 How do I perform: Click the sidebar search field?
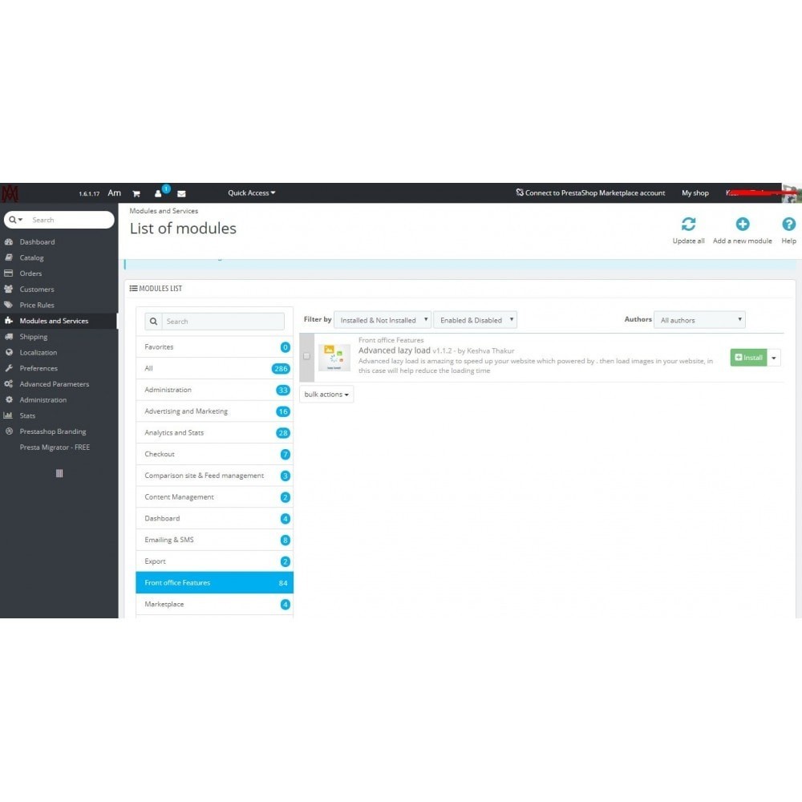pos(70,220)
